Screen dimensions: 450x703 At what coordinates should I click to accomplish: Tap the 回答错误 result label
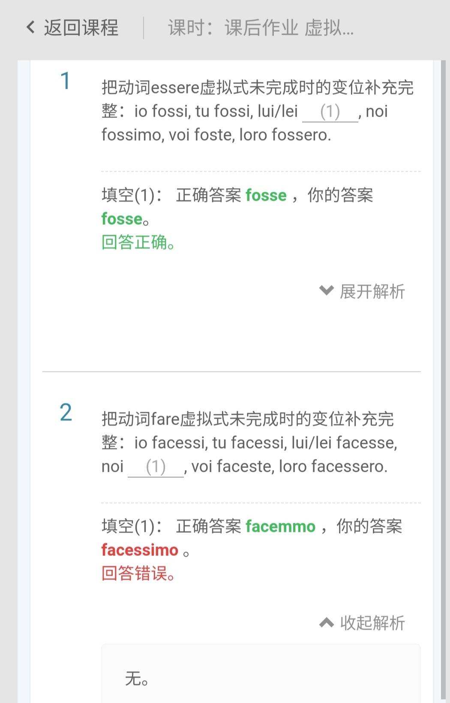point(138,573)
